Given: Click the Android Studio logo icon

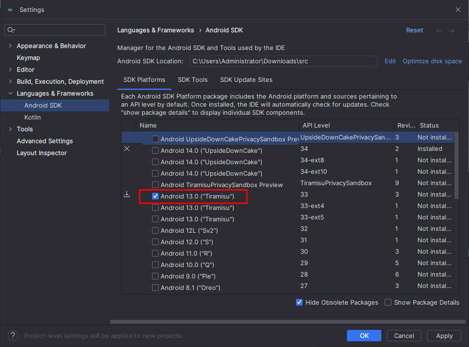Looking at the screenshot, I should [x=10, y=10].
